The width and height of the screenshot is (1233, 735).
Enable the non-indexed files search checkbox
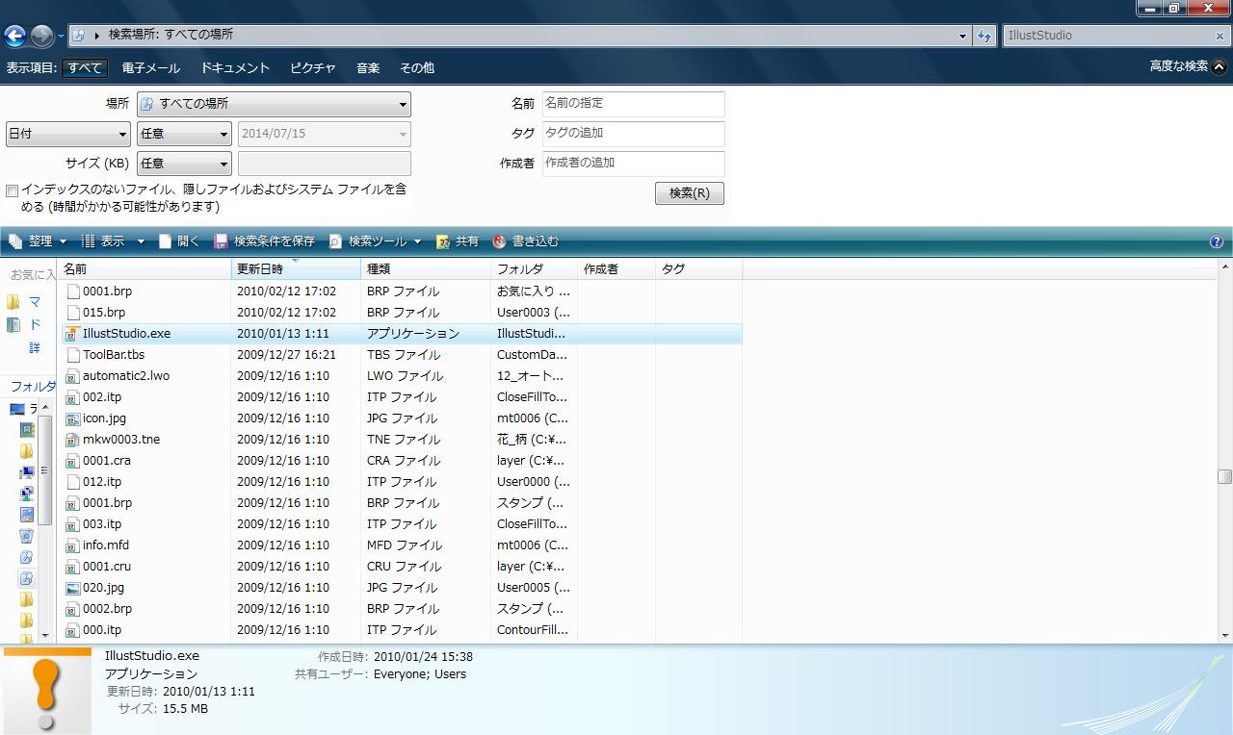coord(13,190)
